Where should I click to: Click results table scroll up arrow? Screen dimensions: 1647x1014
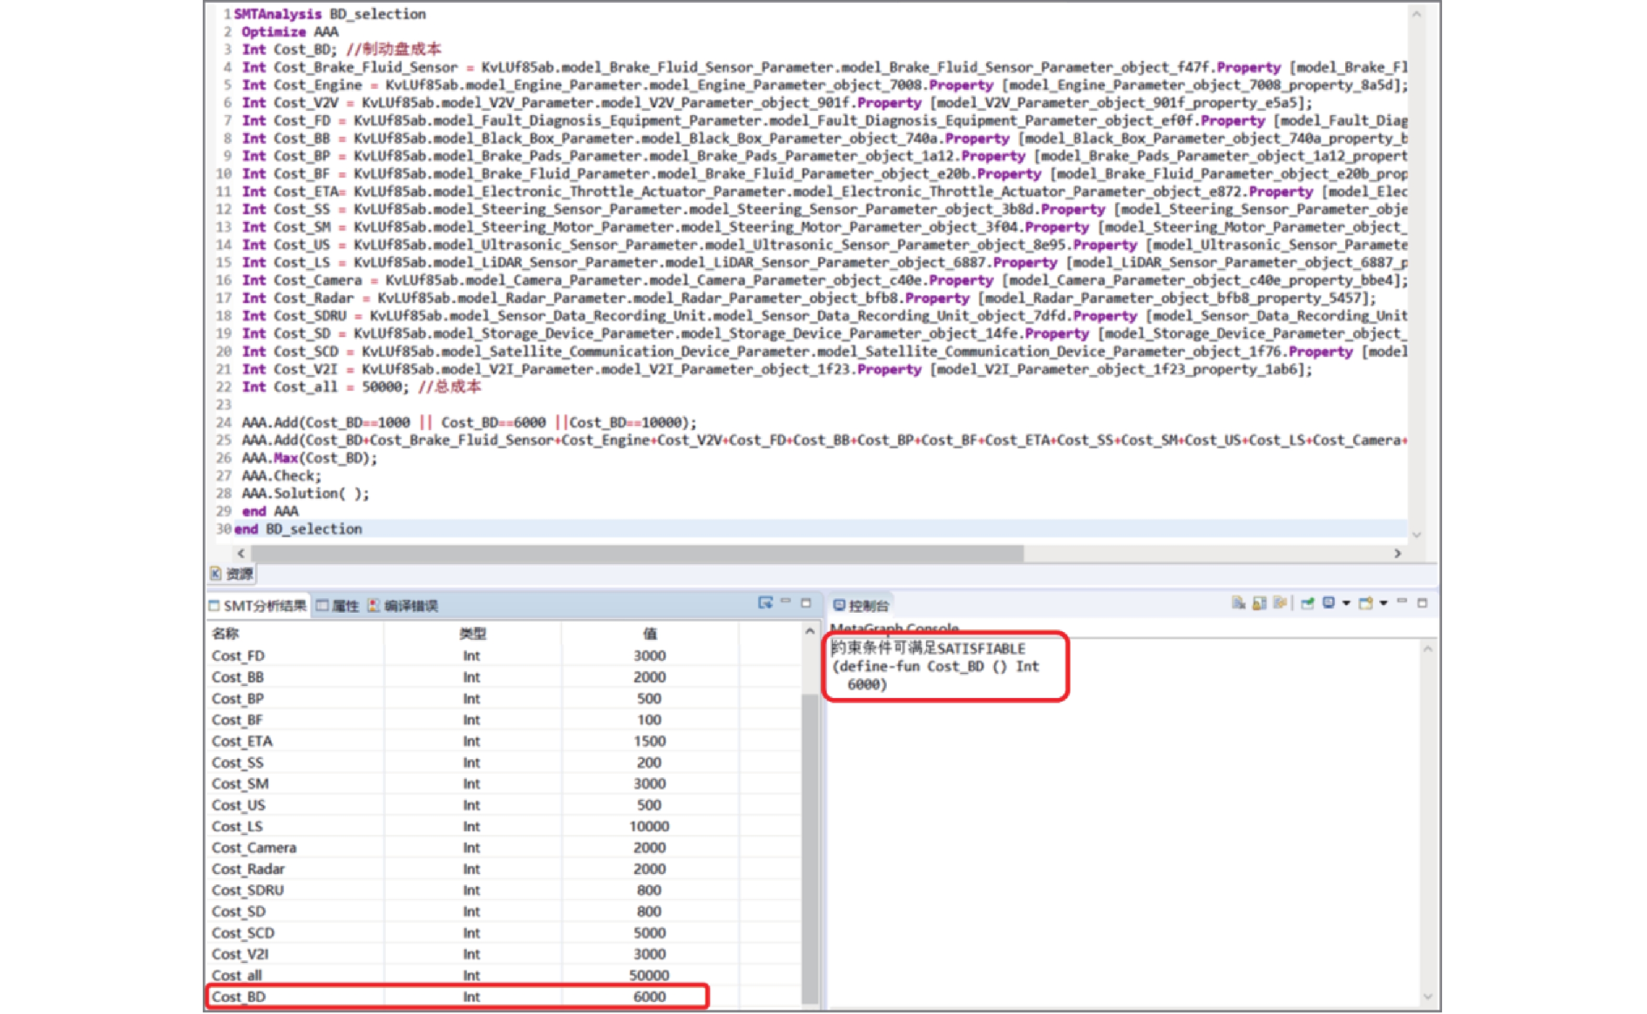click(x=809, y=631)
